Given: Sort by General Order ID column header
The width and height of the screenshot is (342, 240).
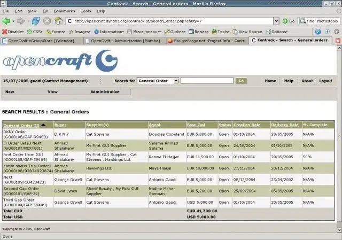Looking at the screenshot, I should [21, 126].
